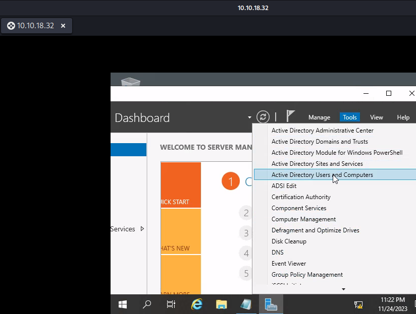The height and width of the screenshot is (314, 416).
Task: Click the remote session tab icon
Action: [x=11, y=26]
